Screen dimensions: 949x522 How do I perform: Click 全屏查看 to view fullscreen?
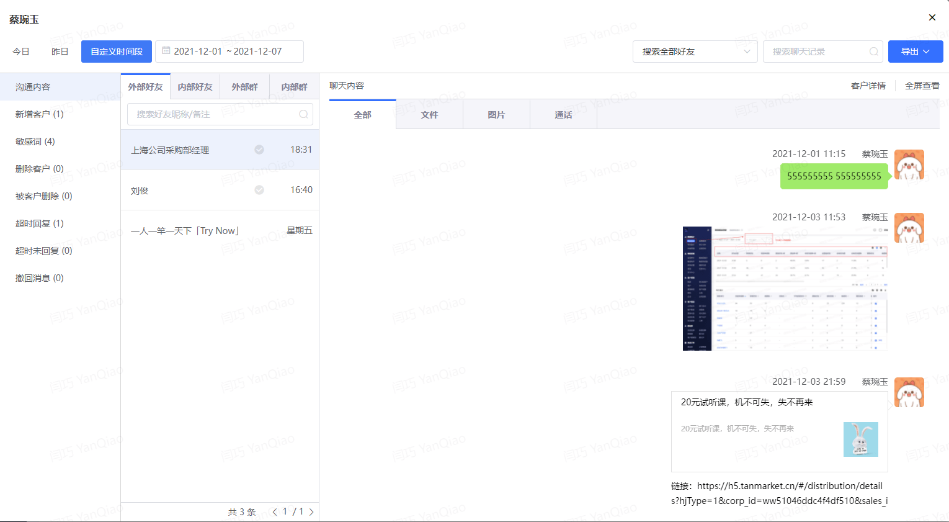922,86
